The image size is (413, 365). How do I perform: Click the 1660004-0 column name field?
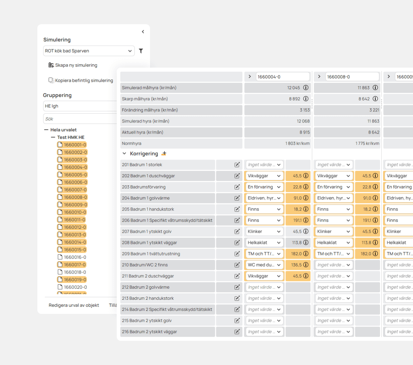[283, 77]
